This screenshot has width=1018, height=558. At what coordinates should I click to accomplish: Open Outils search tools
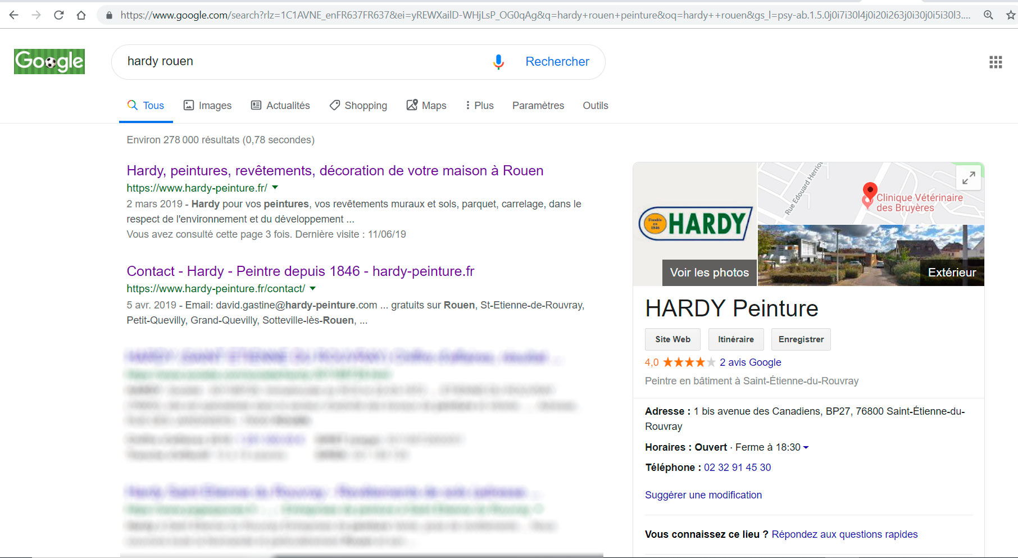click(x=596, y=106)
